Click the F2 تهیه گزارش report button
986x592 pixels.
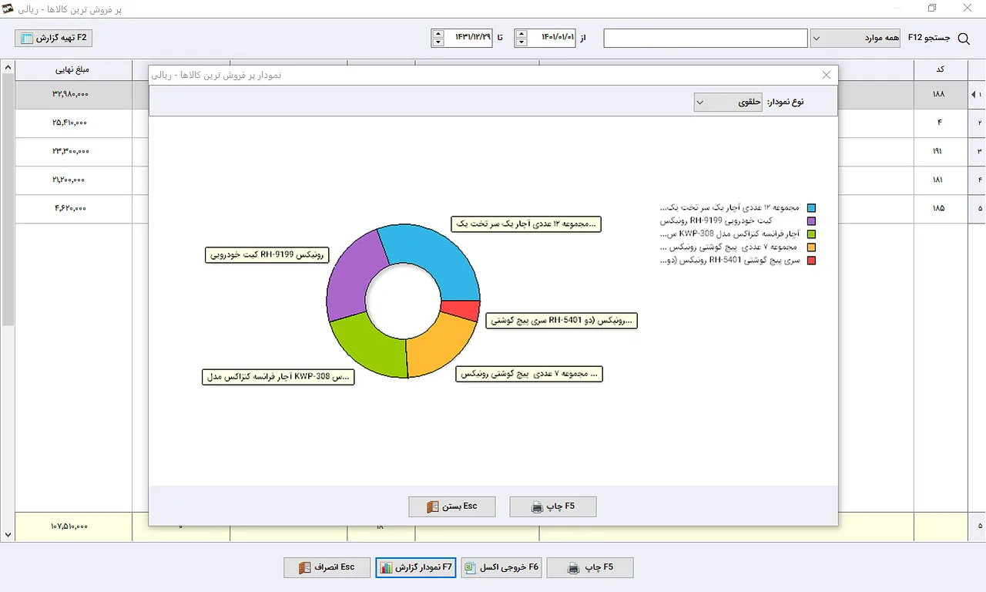click(x=54, y=38)
